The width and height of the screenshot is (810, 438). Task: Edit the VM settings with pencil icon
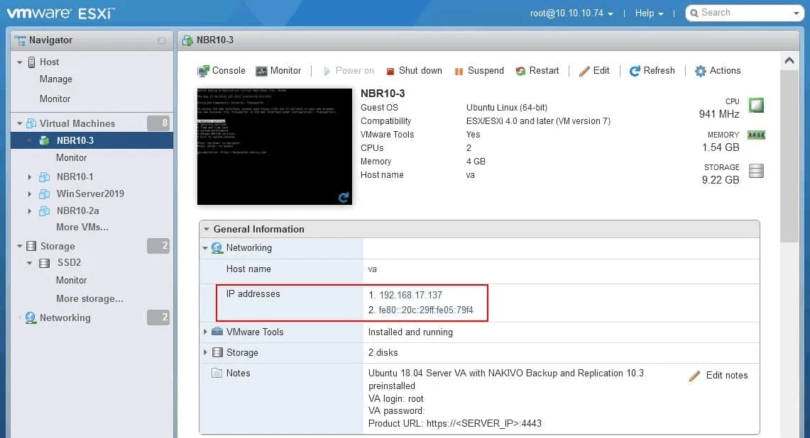(x=594, y=71)
